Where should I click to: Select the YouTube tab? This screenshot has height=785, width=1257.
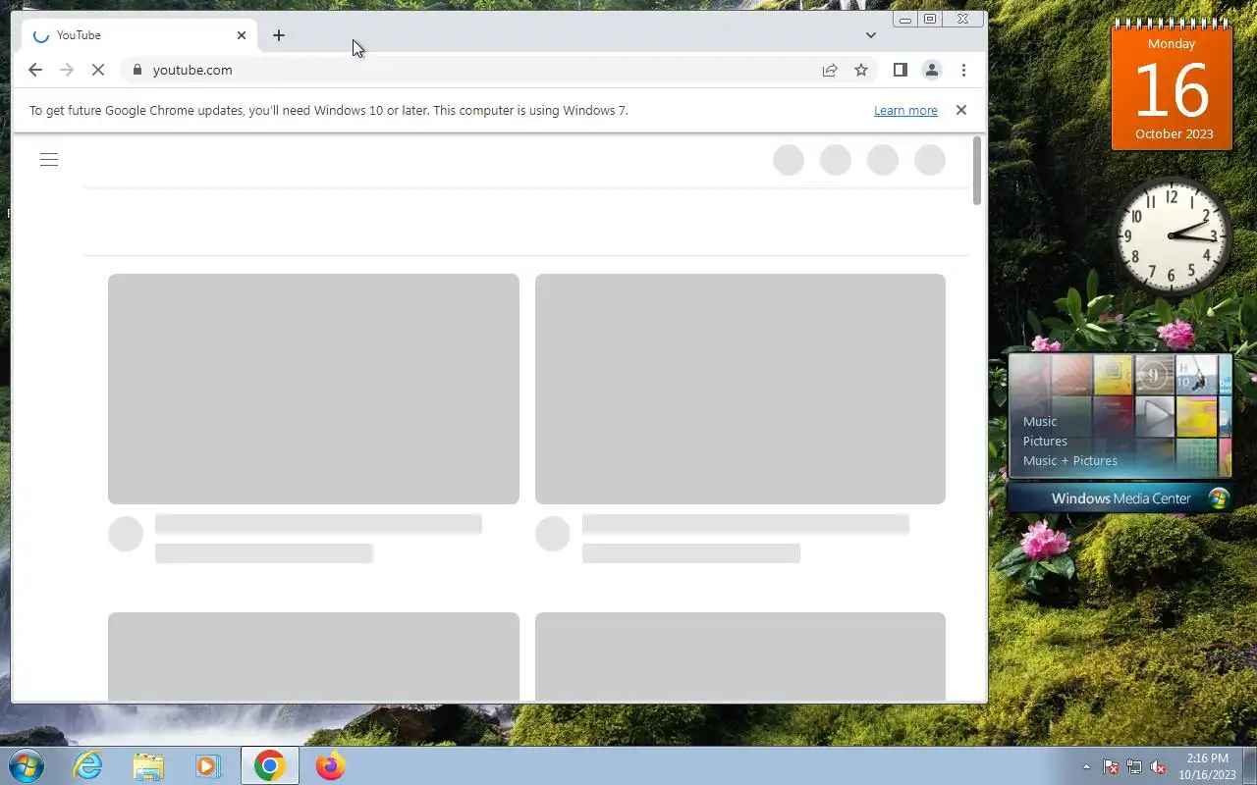tap(139, 35)
